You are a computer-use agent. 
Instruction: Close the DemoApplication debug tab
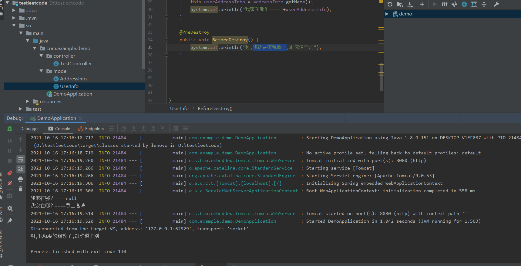(80, 118)
